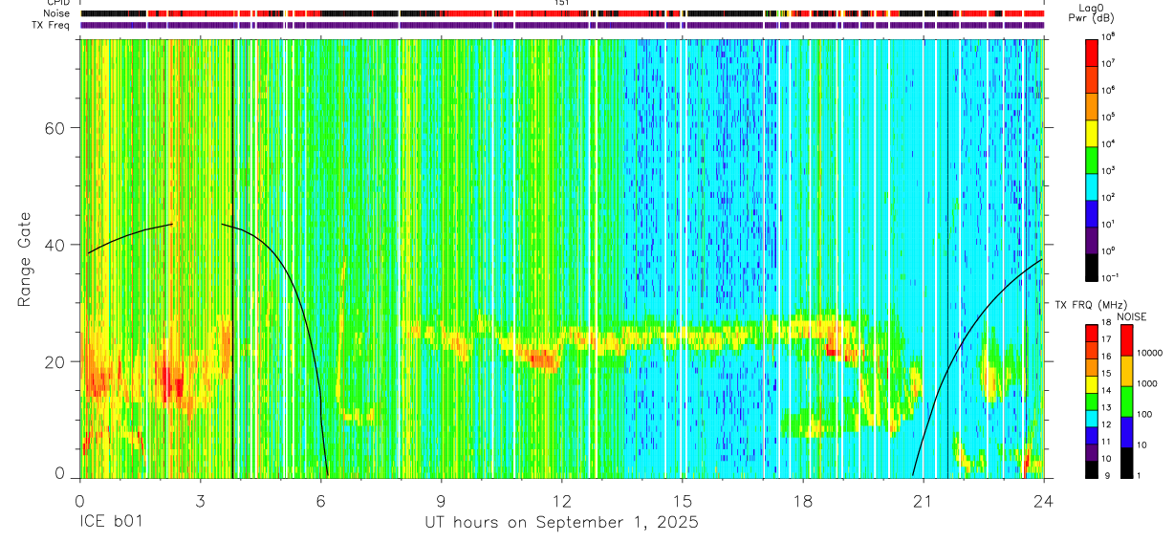This screenshot has height=542, width=1174.
Task: Select the '18' tick on the UT hours axis
Action: click(x=803, y=501)
